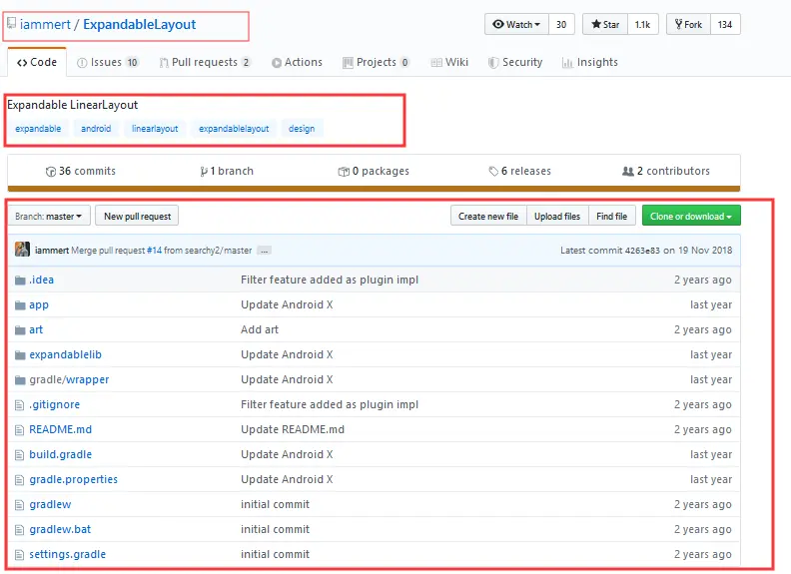The width and height of the screenshot is (791, 574).
Task: Click the Create new file button
Action: [488, 216]
